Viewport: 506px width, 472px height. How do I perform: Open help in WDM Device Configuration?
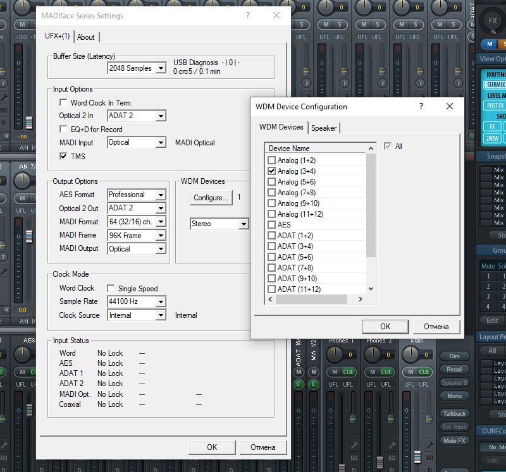(x=421, y=106)
